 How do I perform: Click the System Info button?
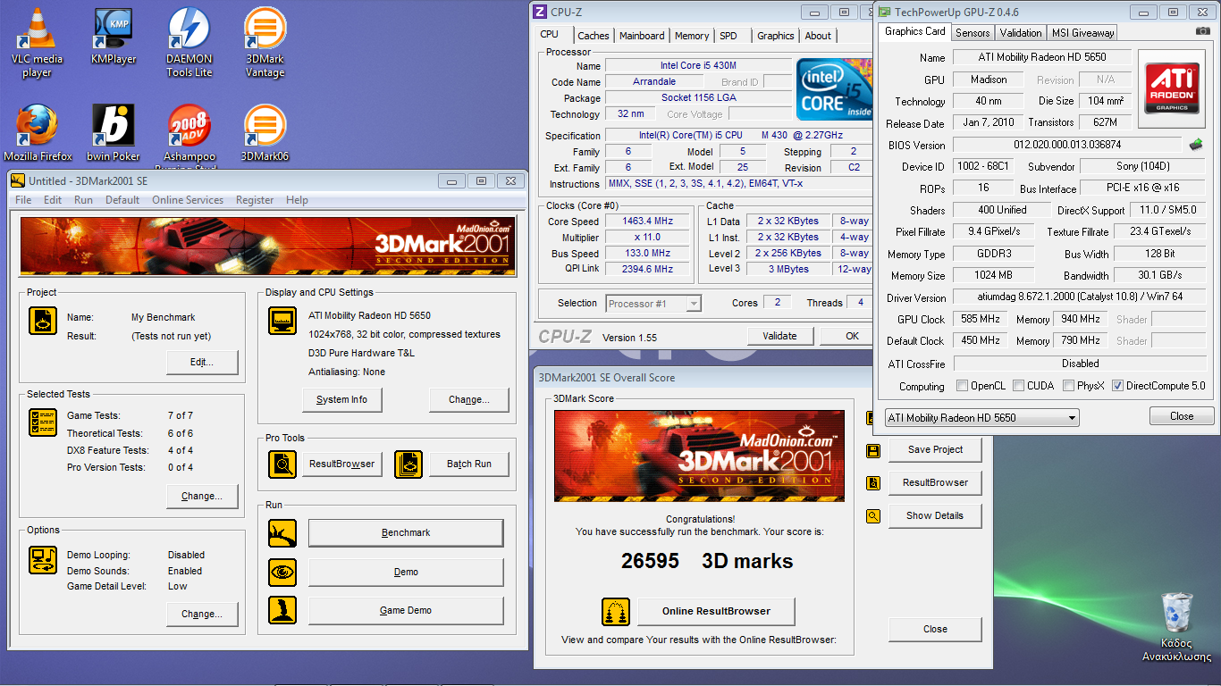[x=341, y=399]
